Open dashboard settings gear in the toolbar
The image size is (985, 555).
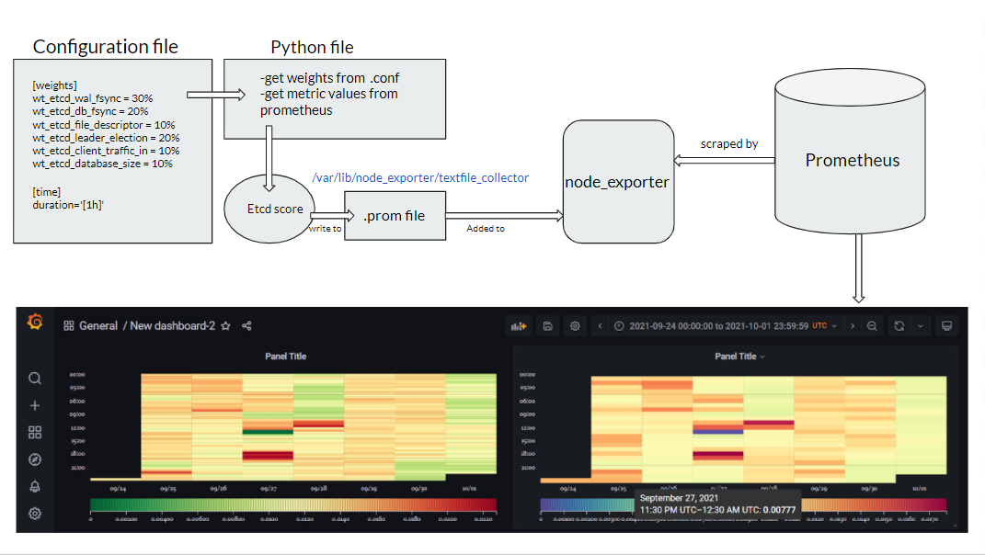(575, 325)
